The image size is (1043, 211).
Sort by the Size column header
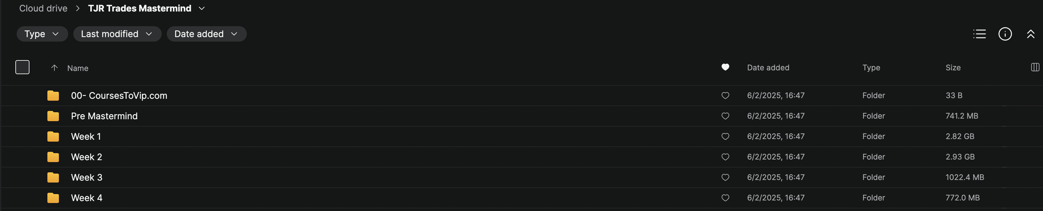pyautogui.click(x=953, y=67)
